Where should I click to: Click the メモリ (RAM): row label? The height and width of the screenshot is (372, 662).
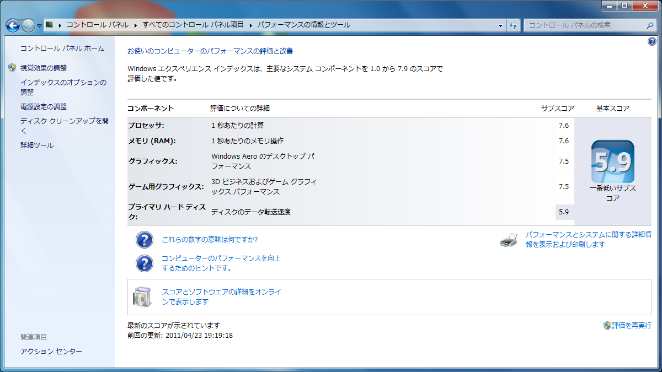pos(152,141)
